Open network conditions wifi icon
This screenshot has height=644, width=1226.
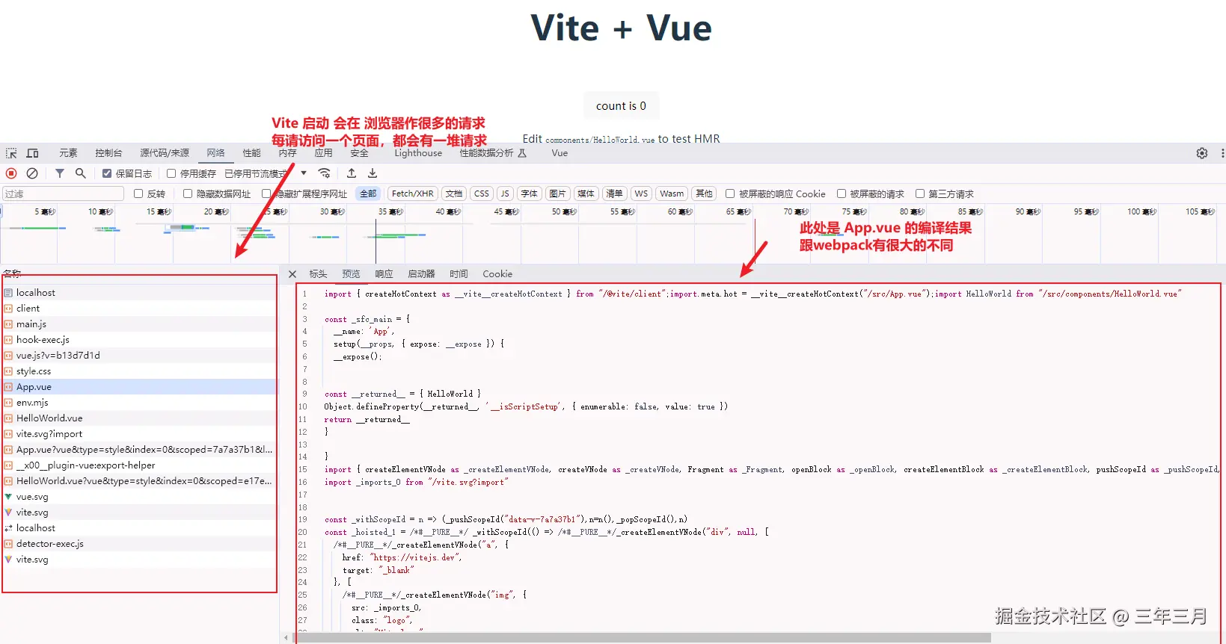click(x=324, y=173)
